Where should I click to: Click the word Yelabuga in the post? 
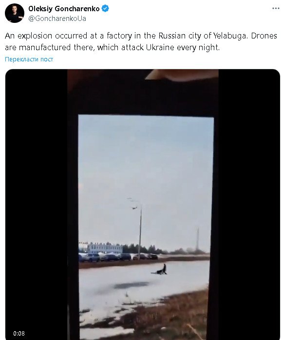coord(230,36)
